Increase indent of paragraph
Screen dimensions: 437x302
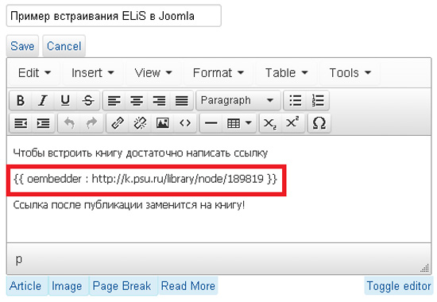click(x=43, y=123)
